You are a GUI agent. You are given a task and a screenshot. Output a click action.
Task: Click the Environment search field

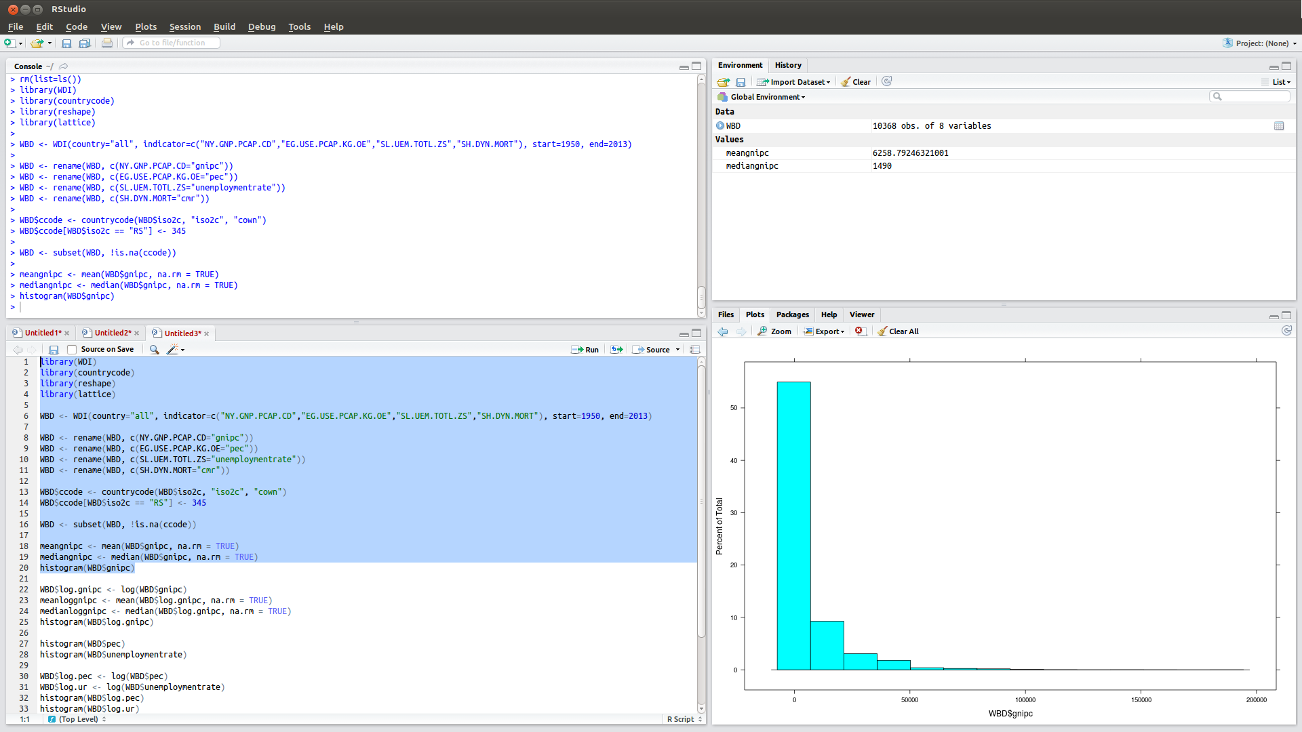[1250, 97]
